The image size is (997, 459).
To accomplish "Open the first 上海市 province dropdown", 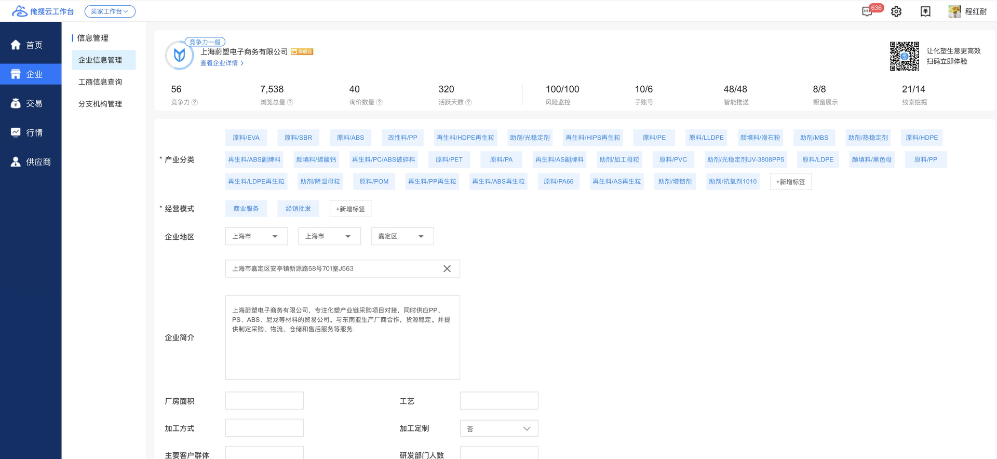I will click(256, 236).
